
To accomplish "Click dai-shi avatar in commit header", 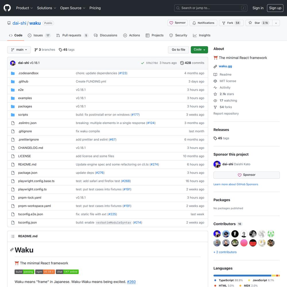I will [x=13, y=63].
